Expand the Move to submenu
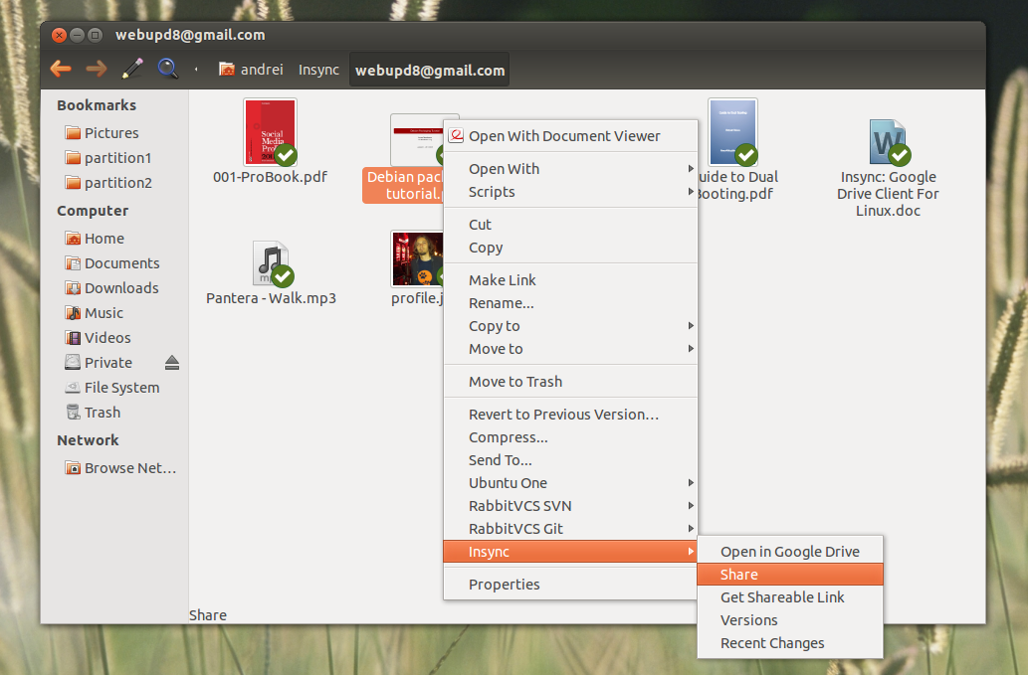Viewport: 1028px width, 675px height. (x=570, y=349)
